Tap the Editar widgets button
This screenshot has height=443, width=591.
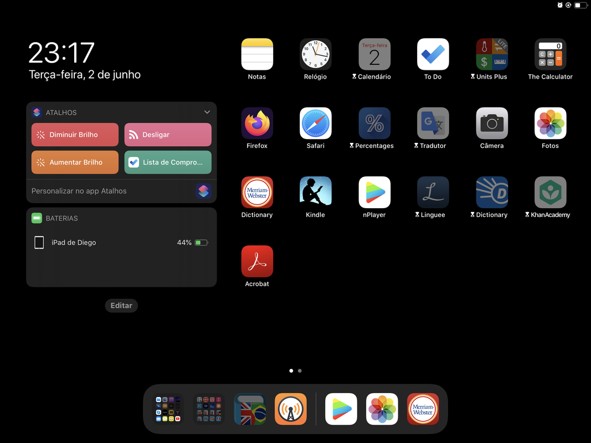point(121,306)
